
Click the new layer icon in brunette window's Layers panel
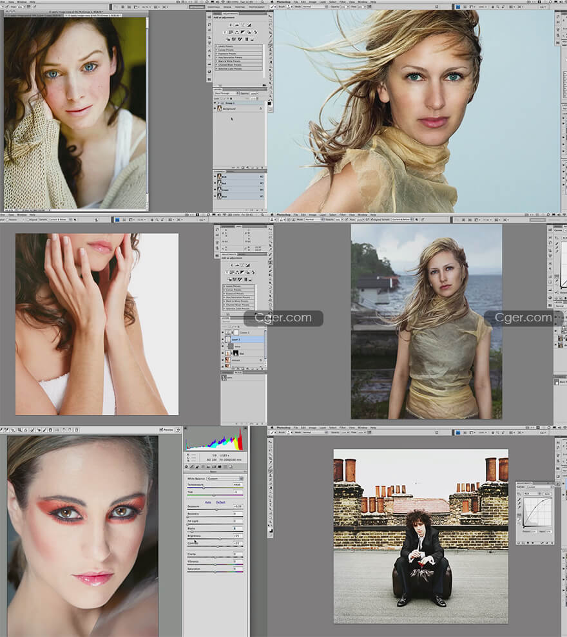pyautogui.click(x=258, y=167)
